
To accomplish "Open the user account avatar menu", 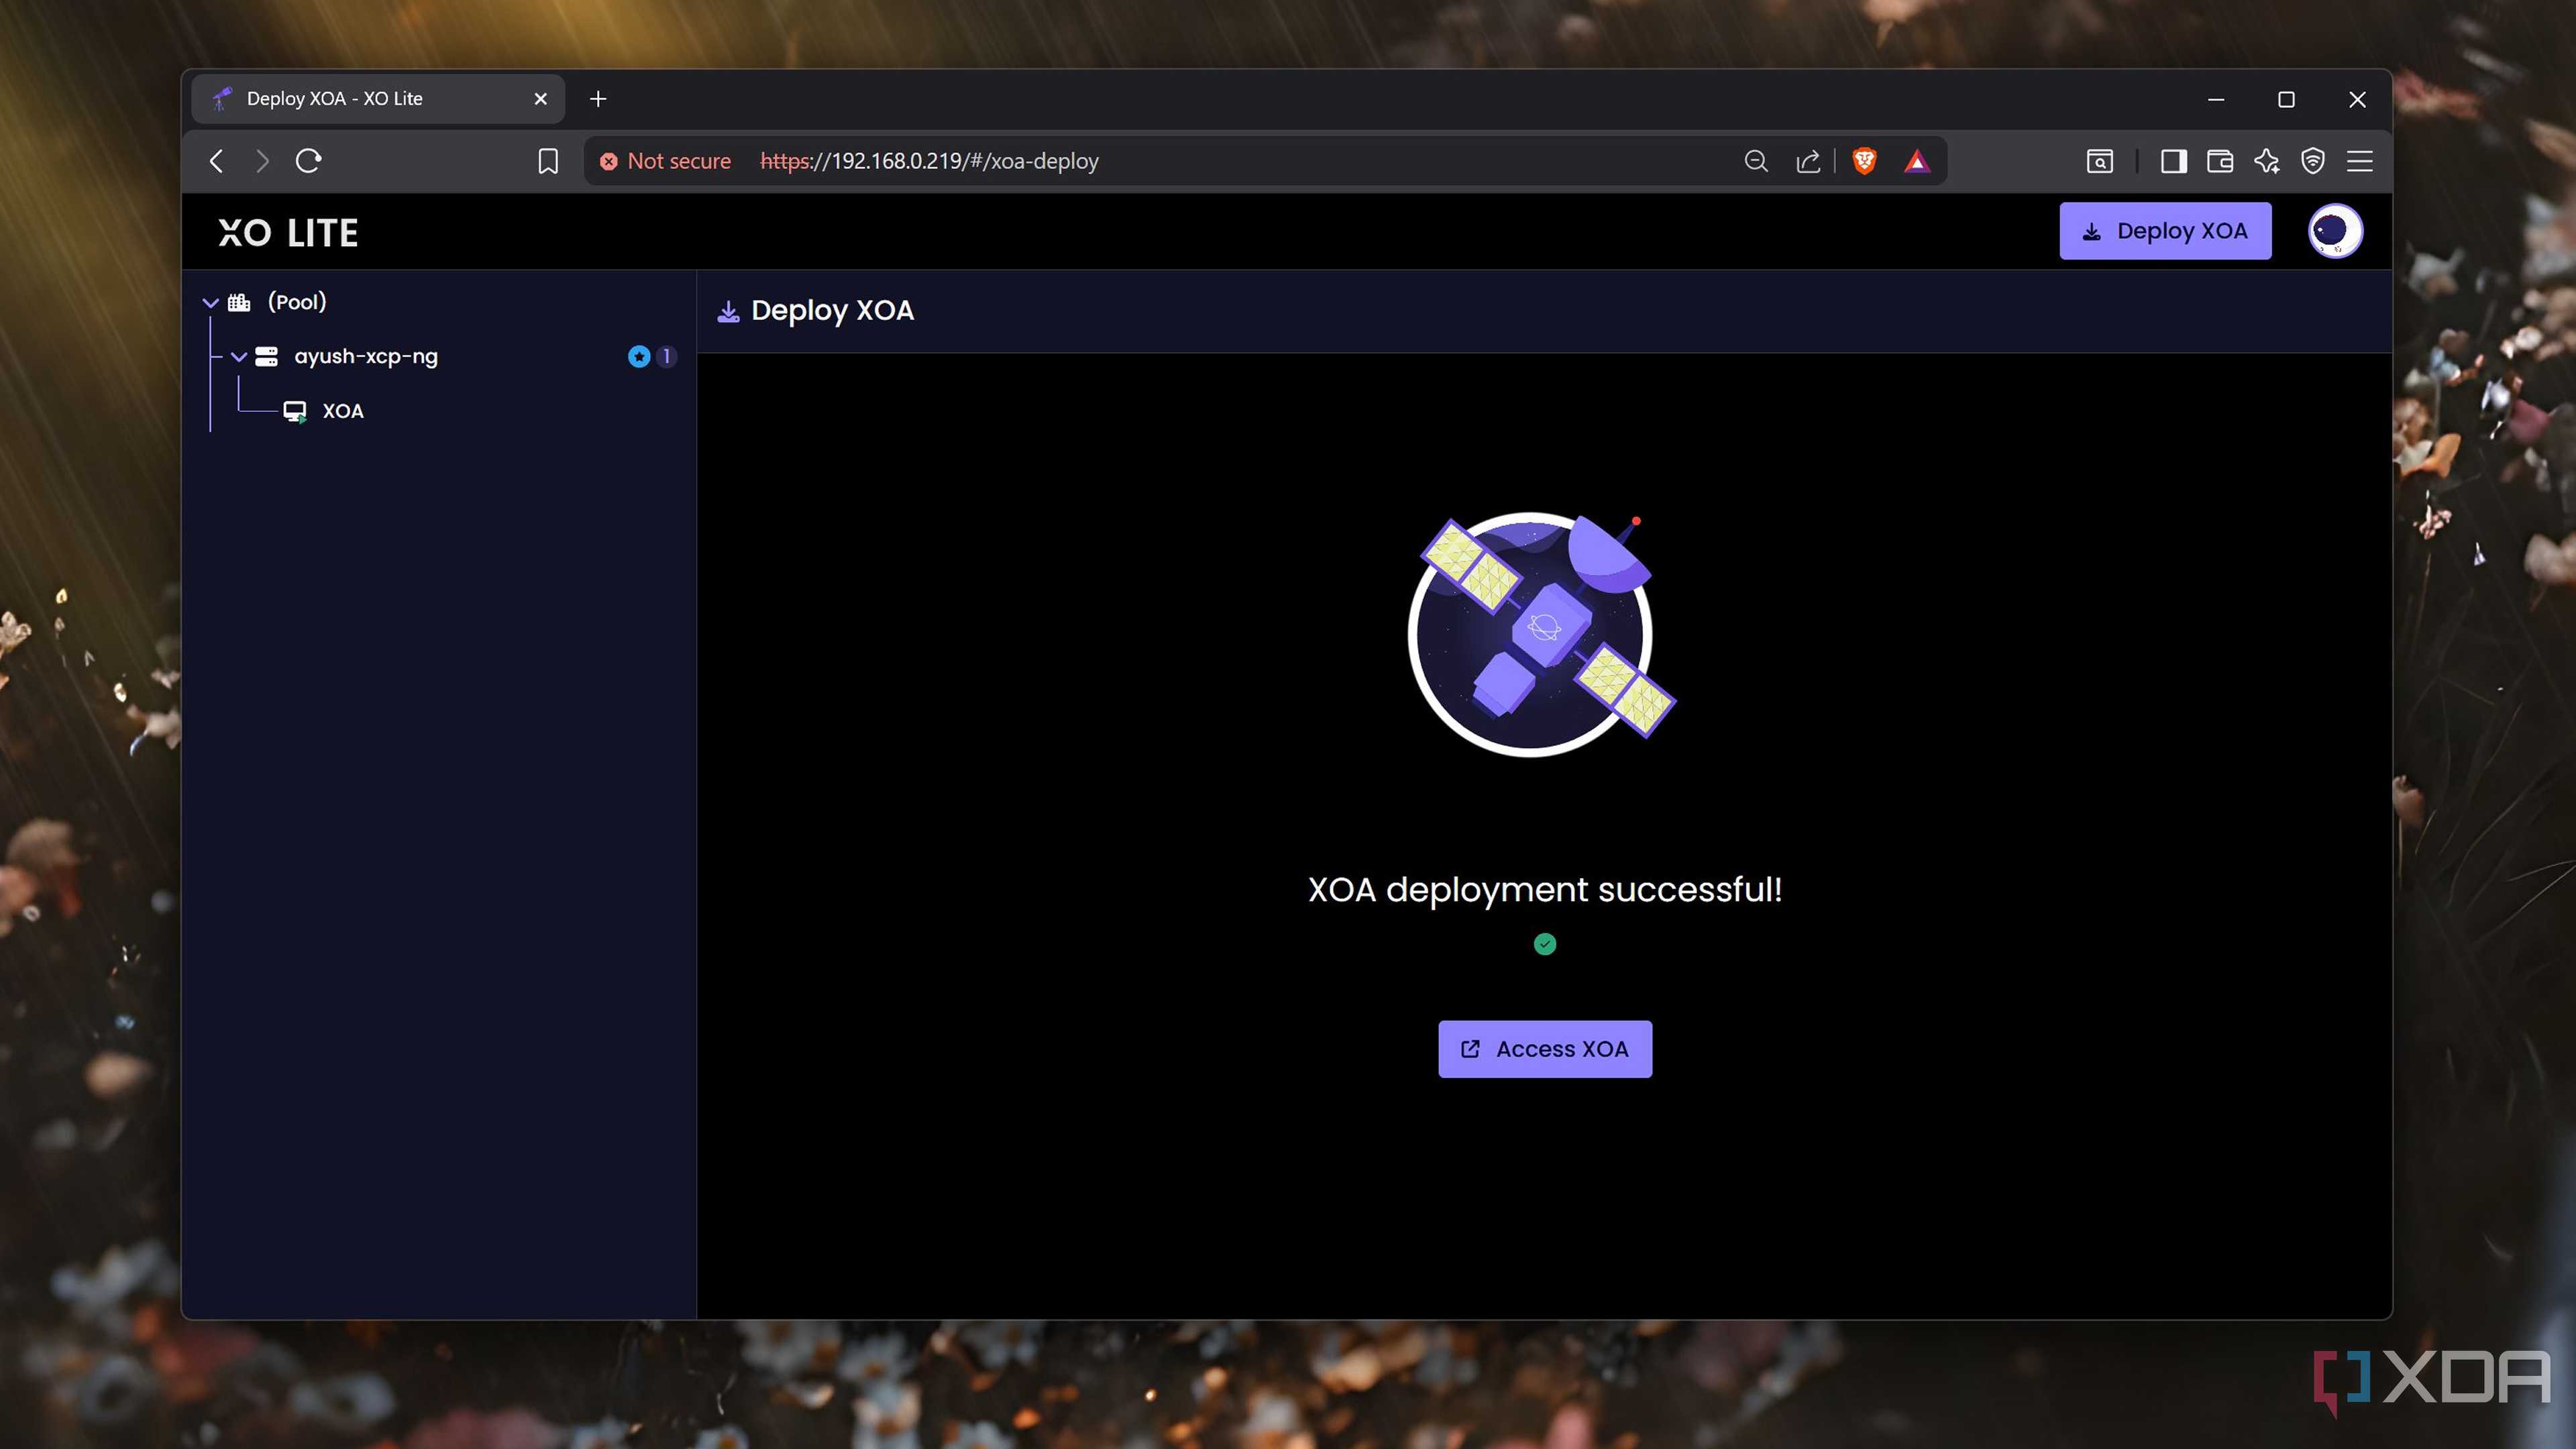I will 2335,231.
